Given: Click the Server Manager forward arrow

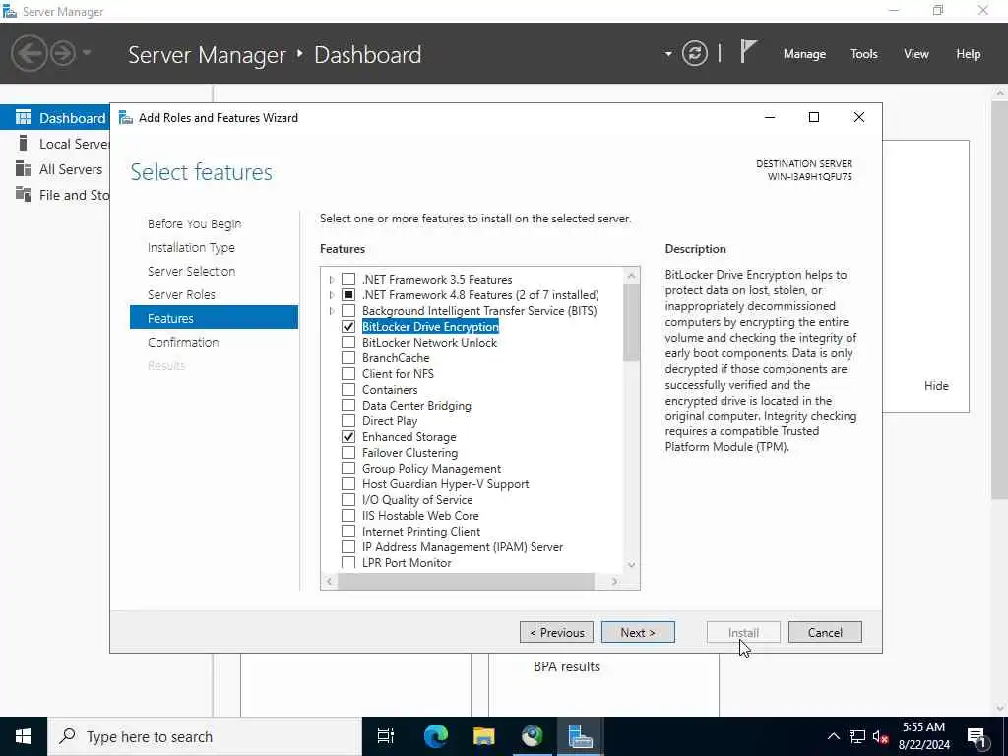Looking at the screenshot, I should point(63,53).
